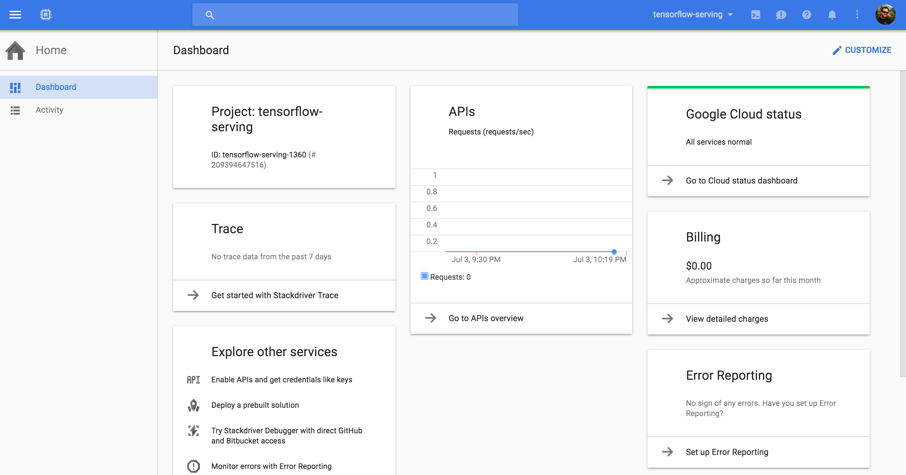The height and width of the screenshot is (475, 906).
Task: Click the Home house icon
Action: (16, 50)
